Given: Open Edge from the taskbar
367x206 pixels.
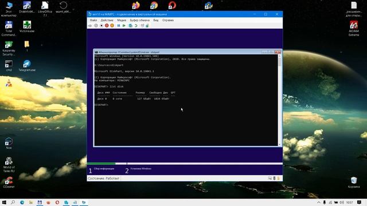Looking at the screenshot, I should [x=22, y=203].
